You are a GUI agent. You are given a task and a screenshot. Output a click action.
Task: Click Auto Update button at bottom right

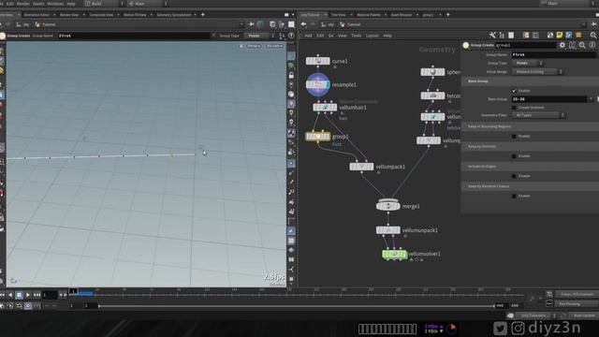pos(584,315)
